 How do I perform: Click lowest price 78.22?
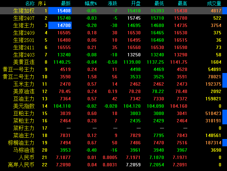coord(158,92)
